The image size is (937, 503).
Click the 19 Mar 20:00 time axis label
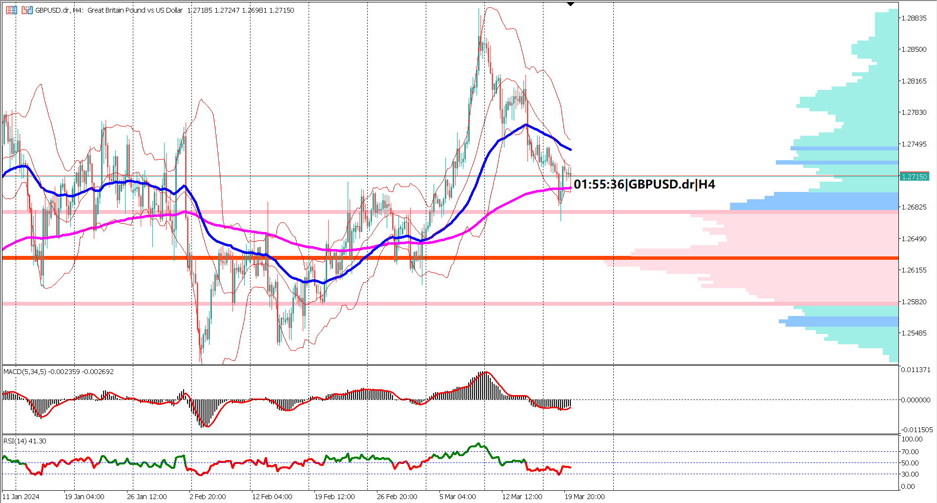(x=584, y=496)
